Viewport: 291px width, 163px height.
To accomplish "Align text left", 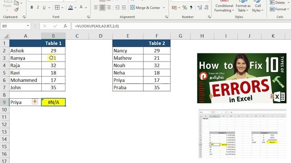I will coord(96,8).
